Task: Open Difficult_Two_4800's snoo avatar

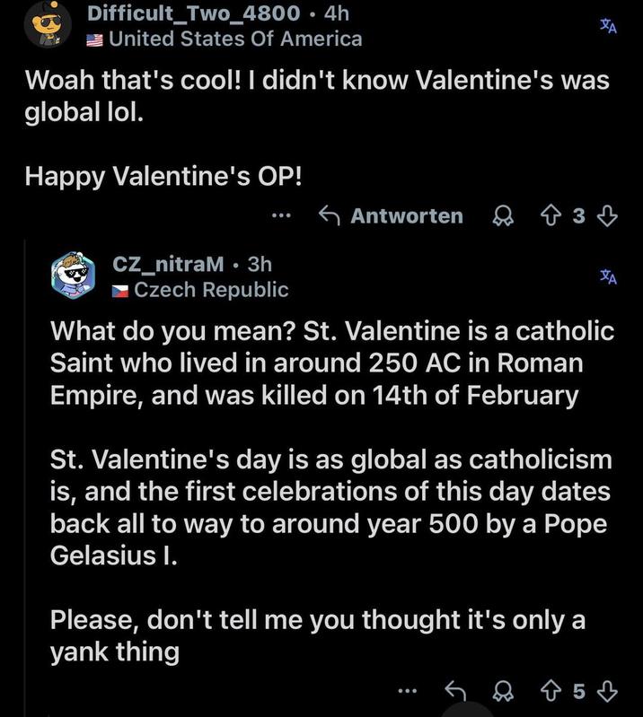Action: (x=47, y=25)
